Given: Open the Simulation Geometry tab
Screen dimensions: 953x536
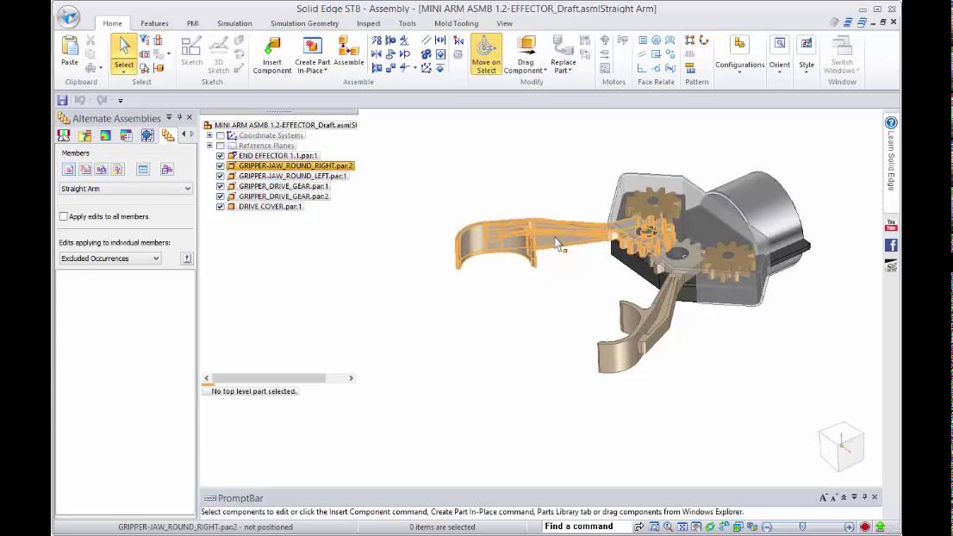Looking at the screenshot, I should point(304,23).
